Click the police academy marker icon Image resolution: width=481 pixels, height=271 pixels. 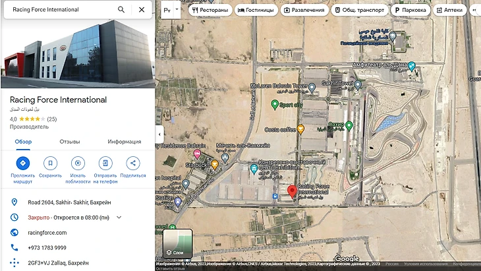392,38
